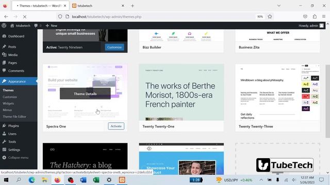This screenshot has width=330, height=185.
Task: Go back in browser history
Action: [x=6, y=16]
